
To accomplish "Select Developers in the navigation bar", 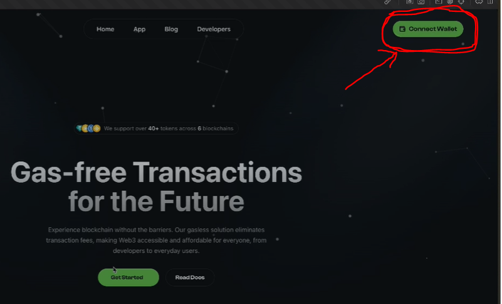I will (214, 29).
